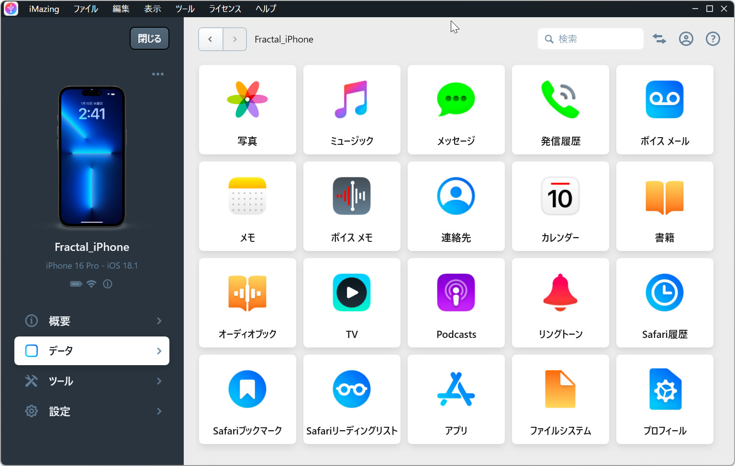This screenshot has width=735, height=466.
Task: Open the カレンダー calendar tile
Action: (x=560, y=206)
